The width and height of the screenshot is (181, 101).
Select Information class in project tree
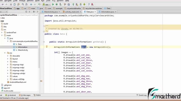coord(23,47)
